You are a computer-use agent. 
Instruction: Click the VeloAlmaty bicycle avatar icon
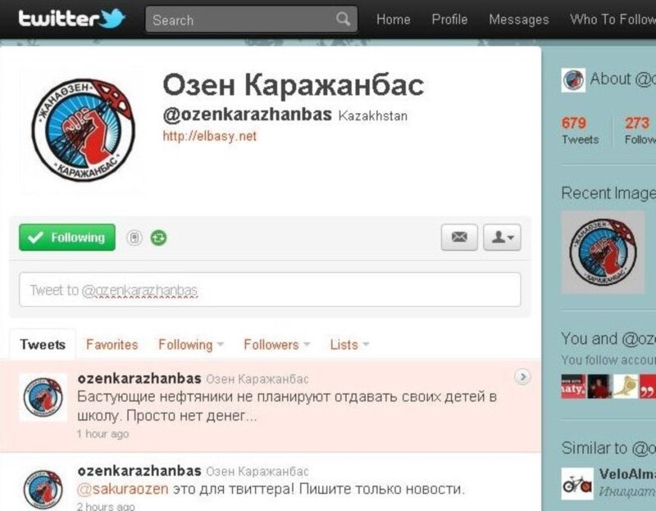pyautogui.click(x=577, y=484)
